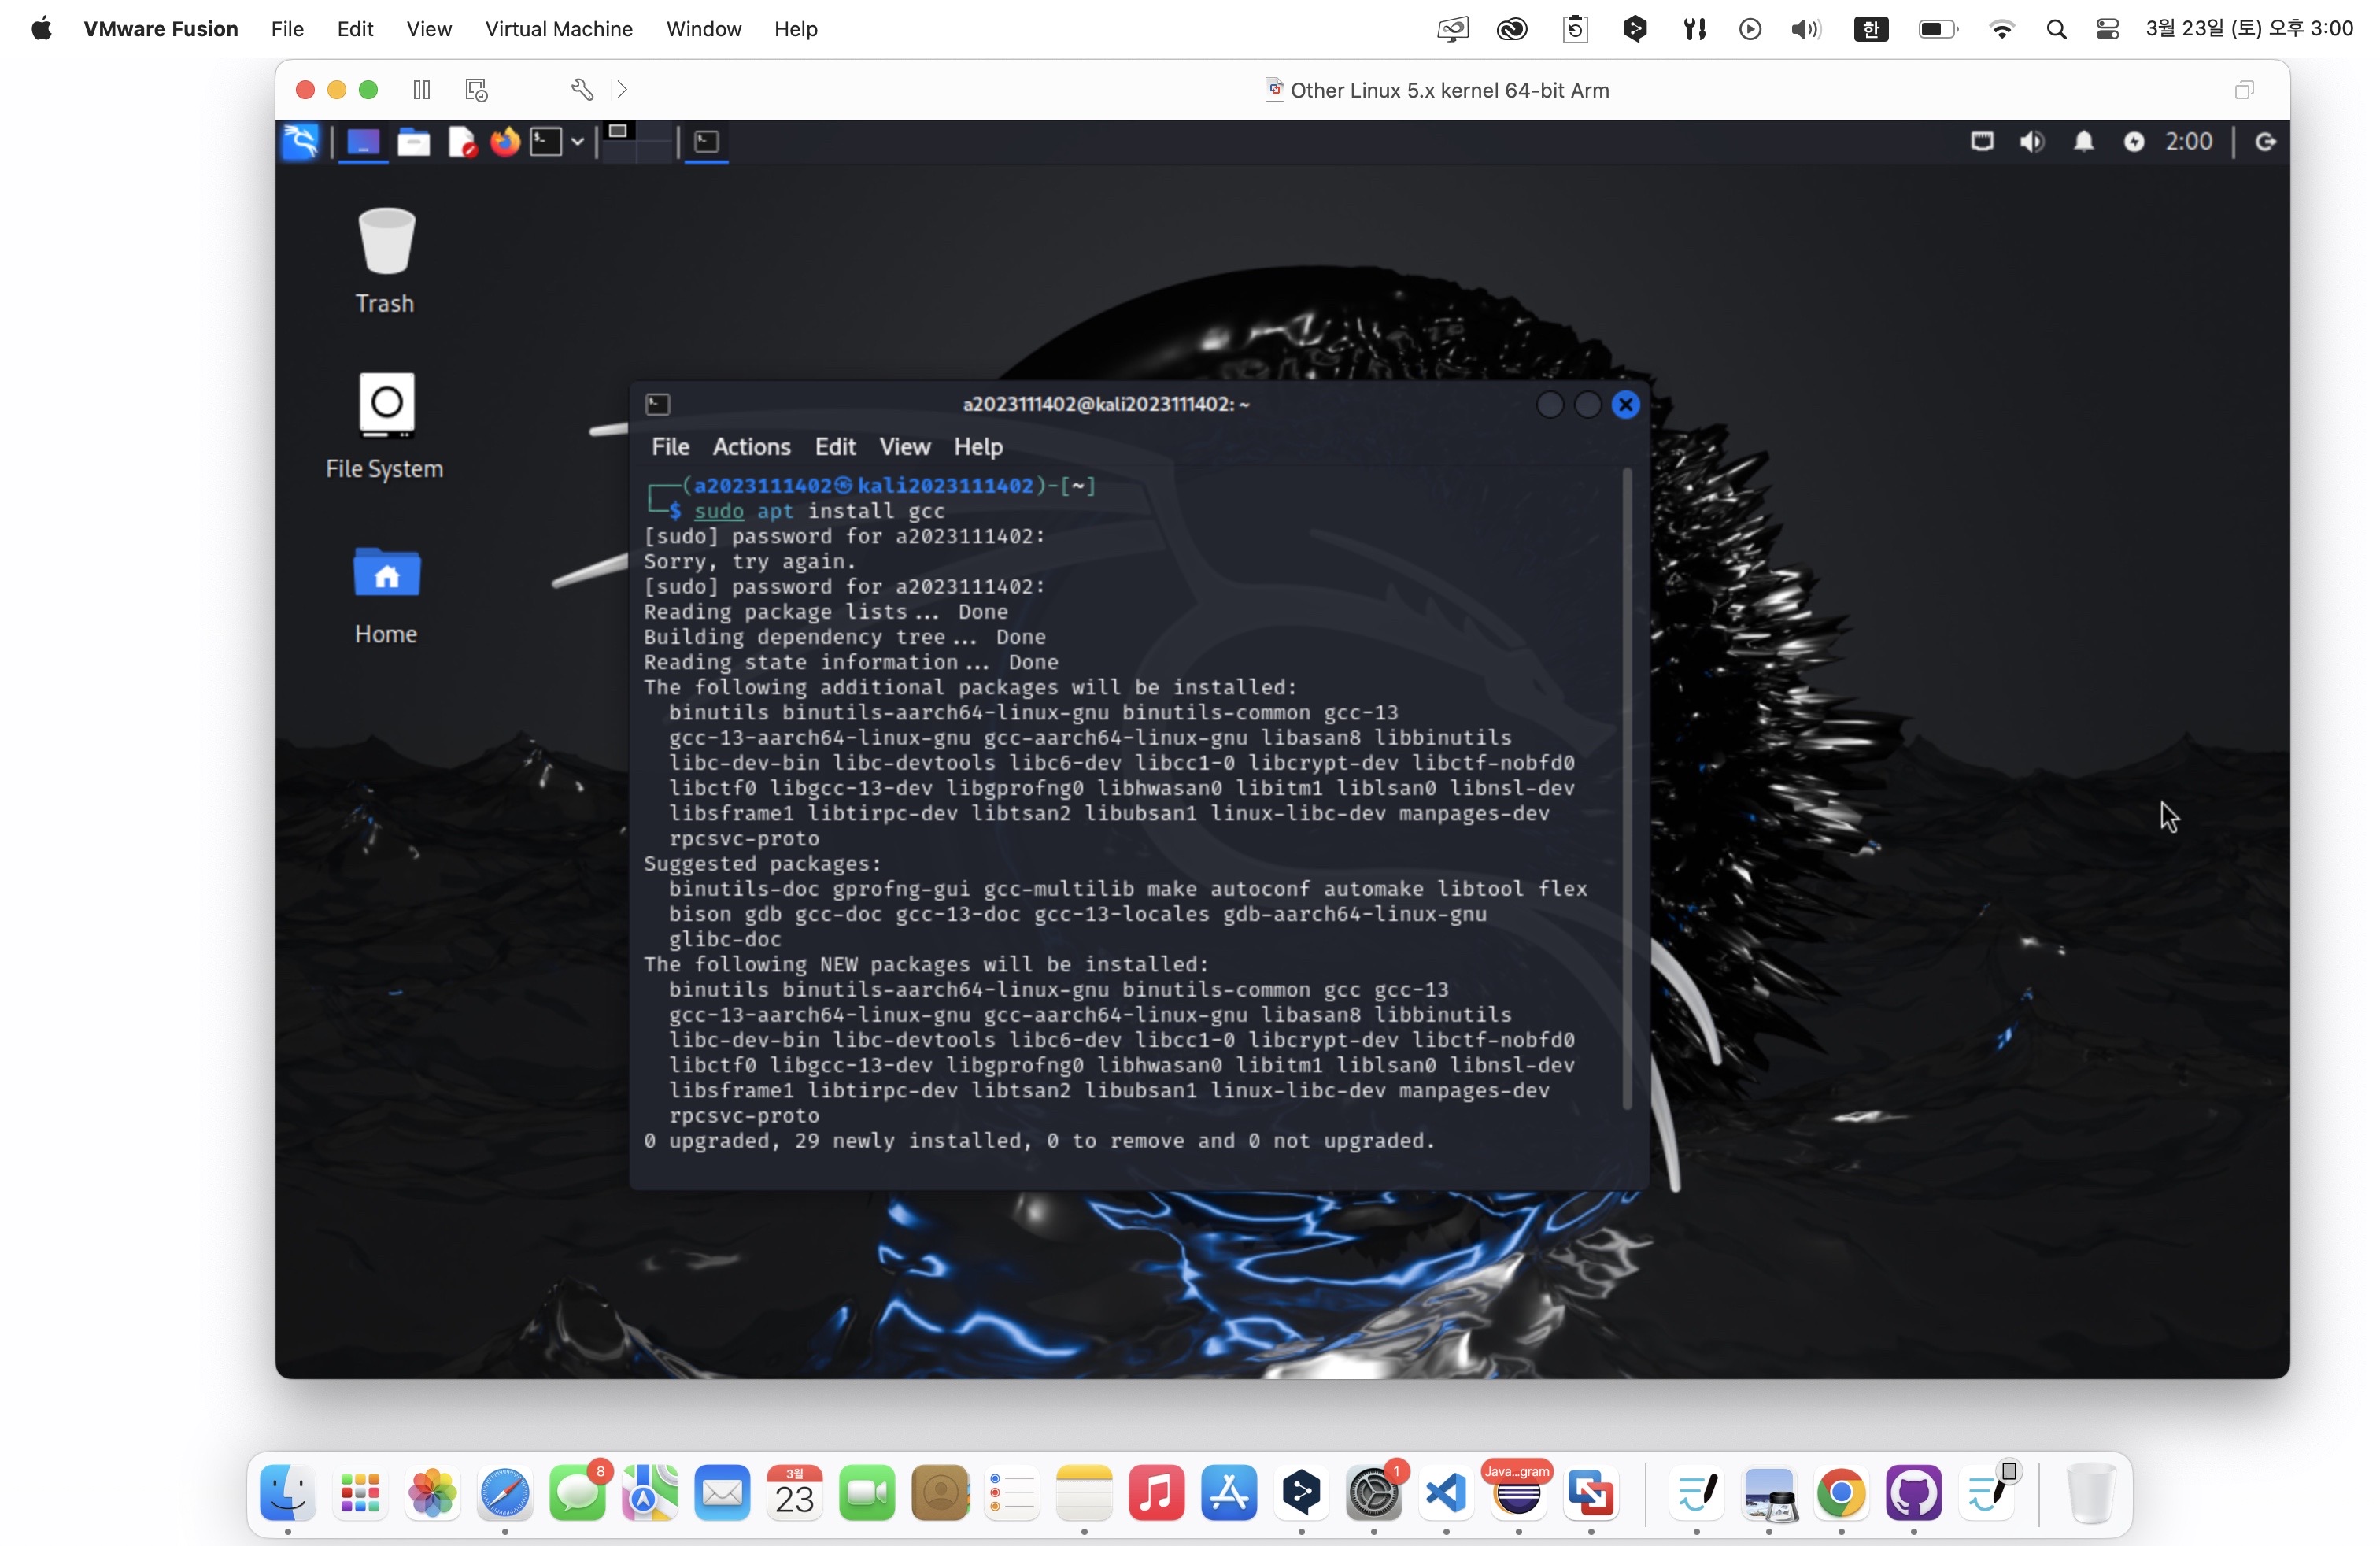Open the Virtual Machine menu
The height and width of the screenshot is (1546, 2380).
point(558,29)
